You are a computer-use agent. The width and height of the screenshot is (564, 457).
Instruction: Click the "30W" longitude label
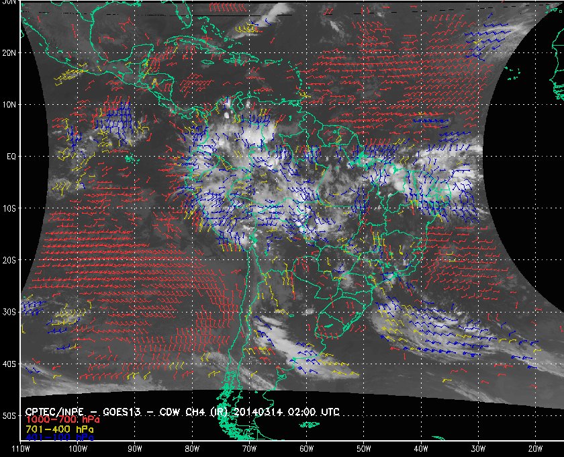click(478, 449)
